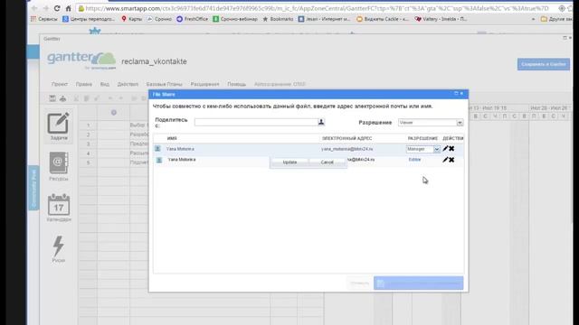The width and height of the screenshot is (579, 325).
Task: Edit the Manager row with pencil icon
Action: [x=445, y=148]
